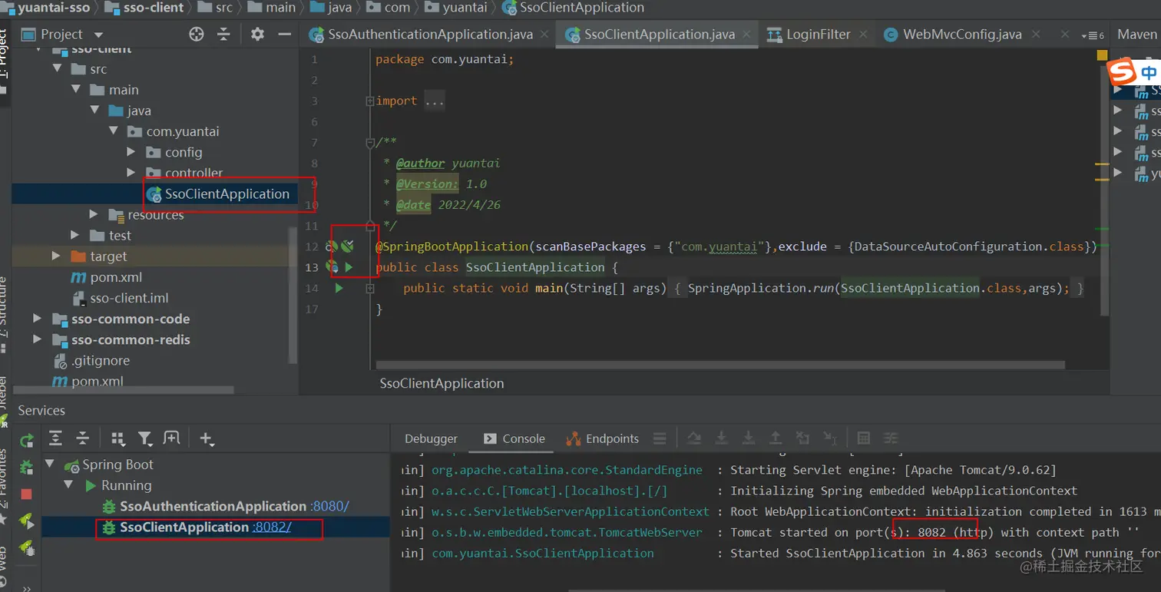Collapse all in Project panel toolbar
The image size is (1161, 592).
pyautogui.click(x=223, y=34)
